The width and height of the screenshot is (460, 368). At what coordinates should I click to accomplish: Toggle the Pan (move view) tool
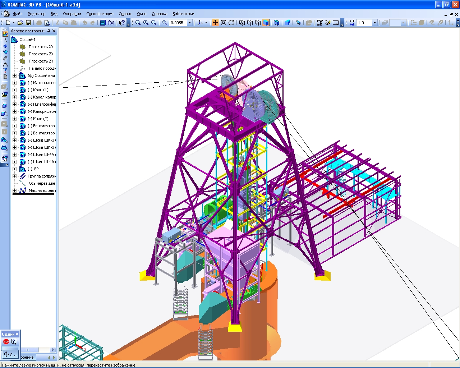pos(215,23)
